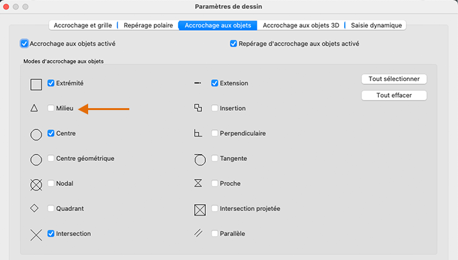Enable the Milieu checkbox

(51, 109)
